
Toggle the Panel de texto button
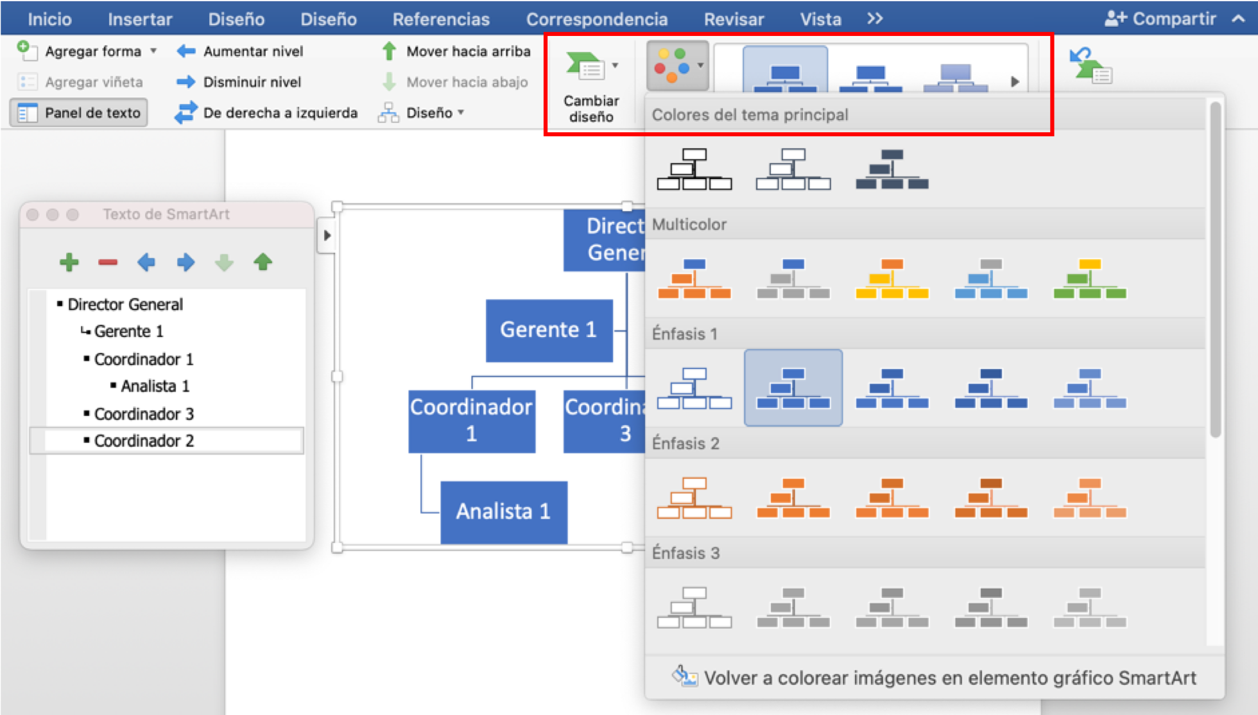(x=79, y=112)
